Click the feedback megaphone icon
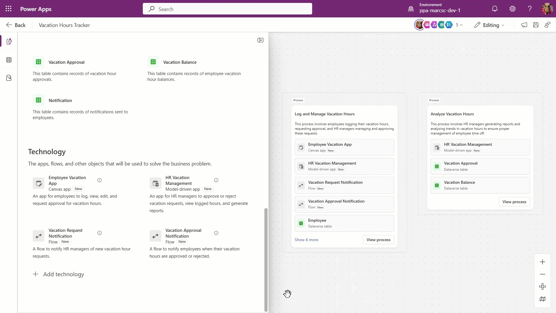The height and width of the screenshot is (313, 556). [524, 25]
